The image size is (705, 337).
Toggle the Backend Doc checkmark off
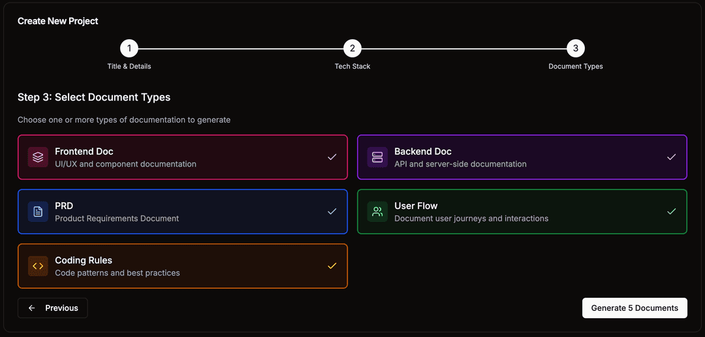click(671, 157)
